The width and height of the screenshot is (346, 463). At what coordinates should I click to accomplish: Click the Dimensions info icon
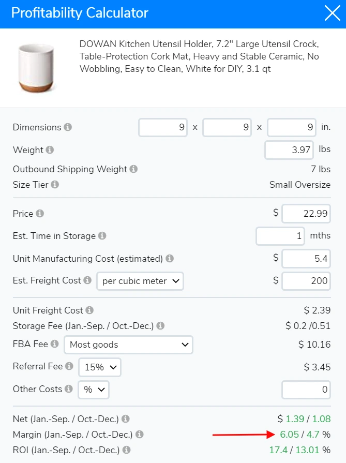tap(68, 127)
